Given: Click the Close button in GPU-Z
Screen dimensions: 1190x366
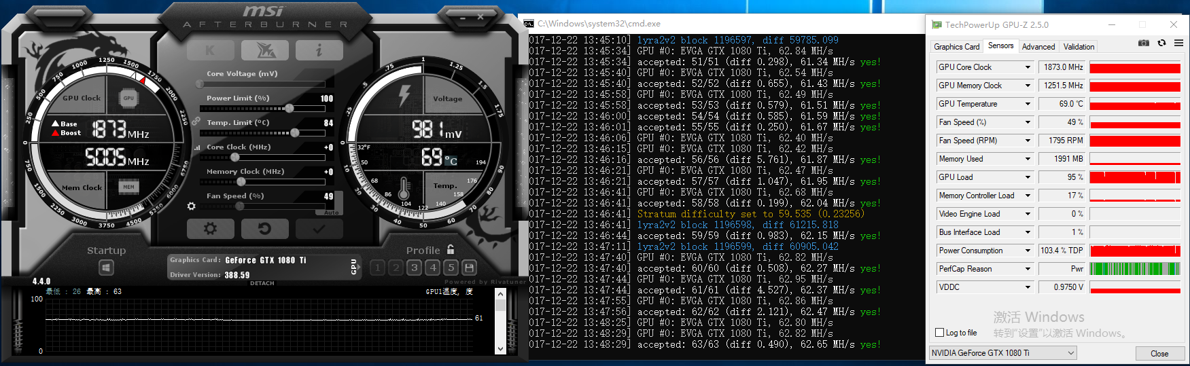Looking at the screenshot, I should (x=1159, y=354).
